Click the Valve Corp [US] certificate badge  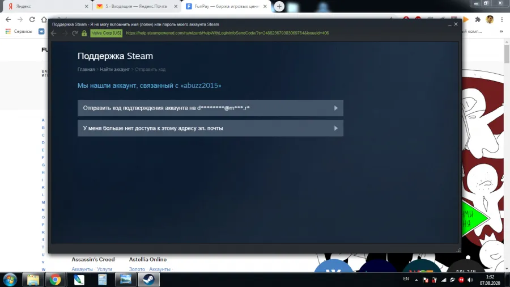107,33
